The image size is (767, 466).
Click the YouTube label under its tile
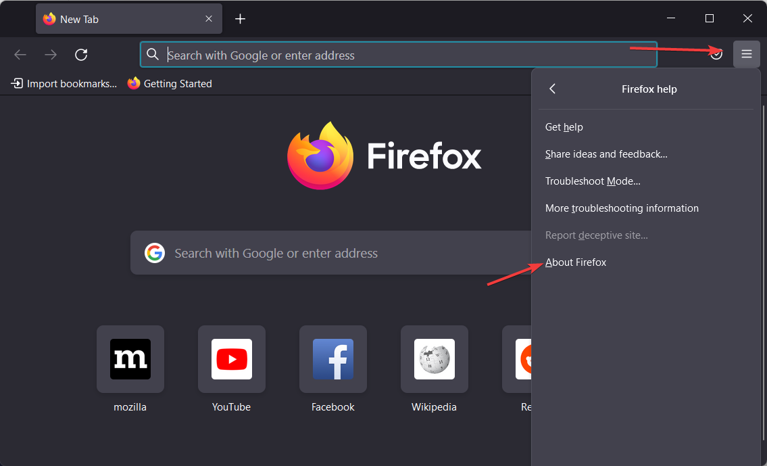coord(231,407)
